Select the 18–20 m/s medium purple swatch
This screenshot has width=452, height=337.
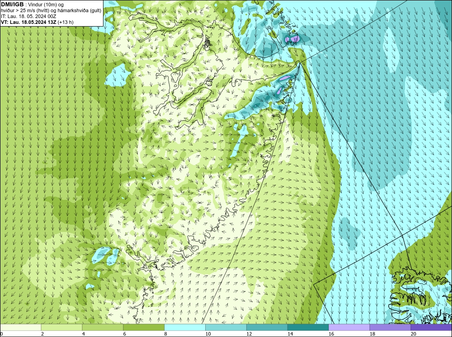[390, 328]
